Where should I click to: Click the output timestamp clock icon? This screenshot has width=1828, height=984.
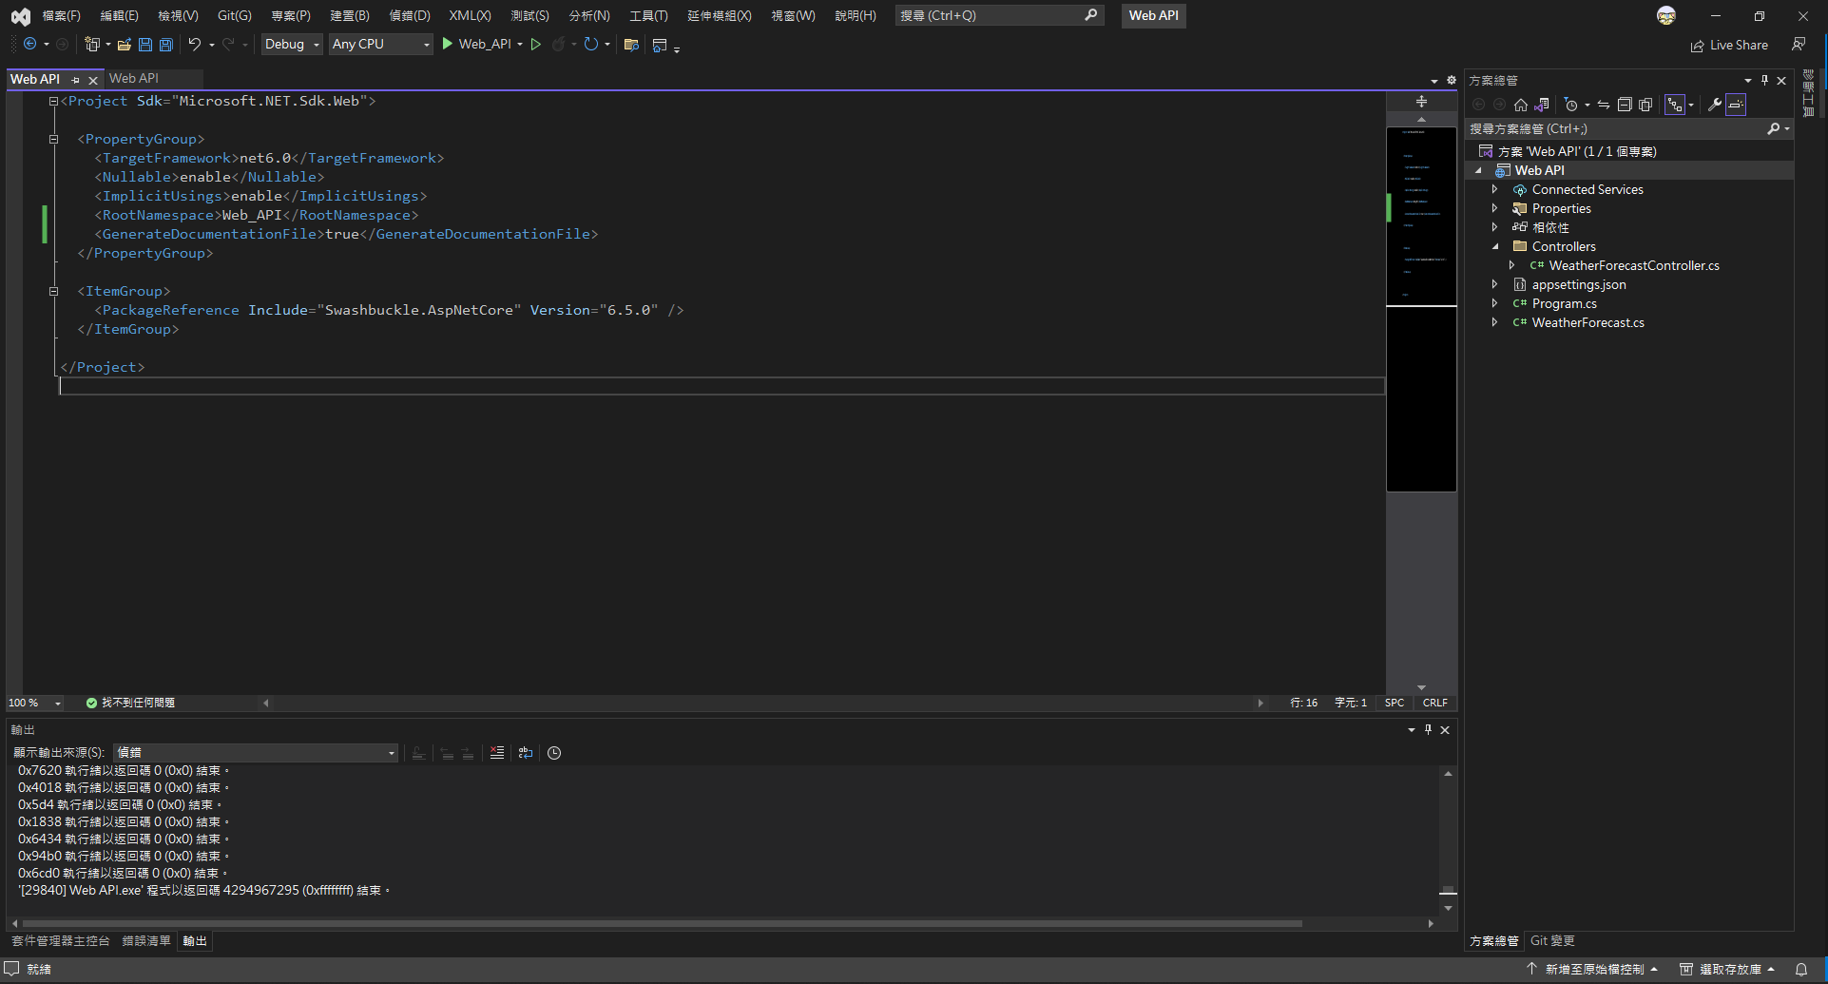point(554,753)
